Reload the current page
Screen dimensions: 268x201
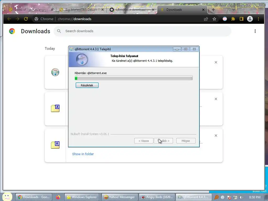pyautogui.click(x=26, y=19)
